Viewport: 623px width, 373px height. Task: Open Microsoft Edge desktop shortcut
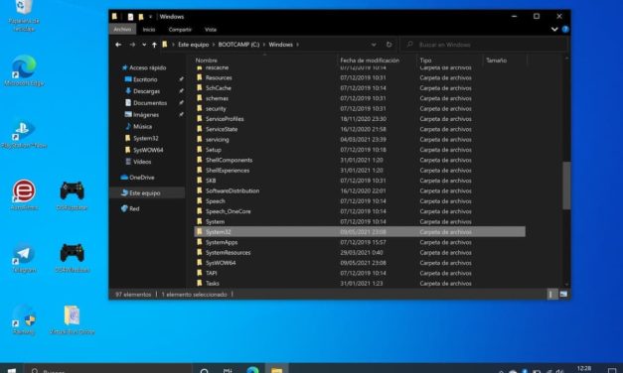coord(24,70)
